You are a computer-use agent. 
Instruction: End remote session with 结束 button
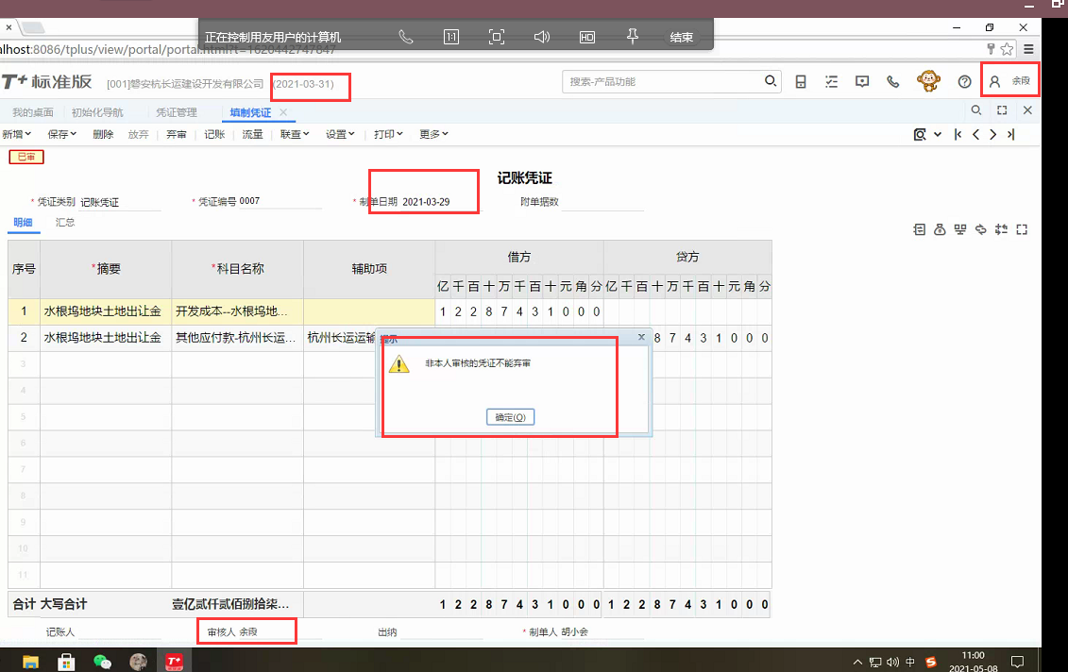point(681,37)
